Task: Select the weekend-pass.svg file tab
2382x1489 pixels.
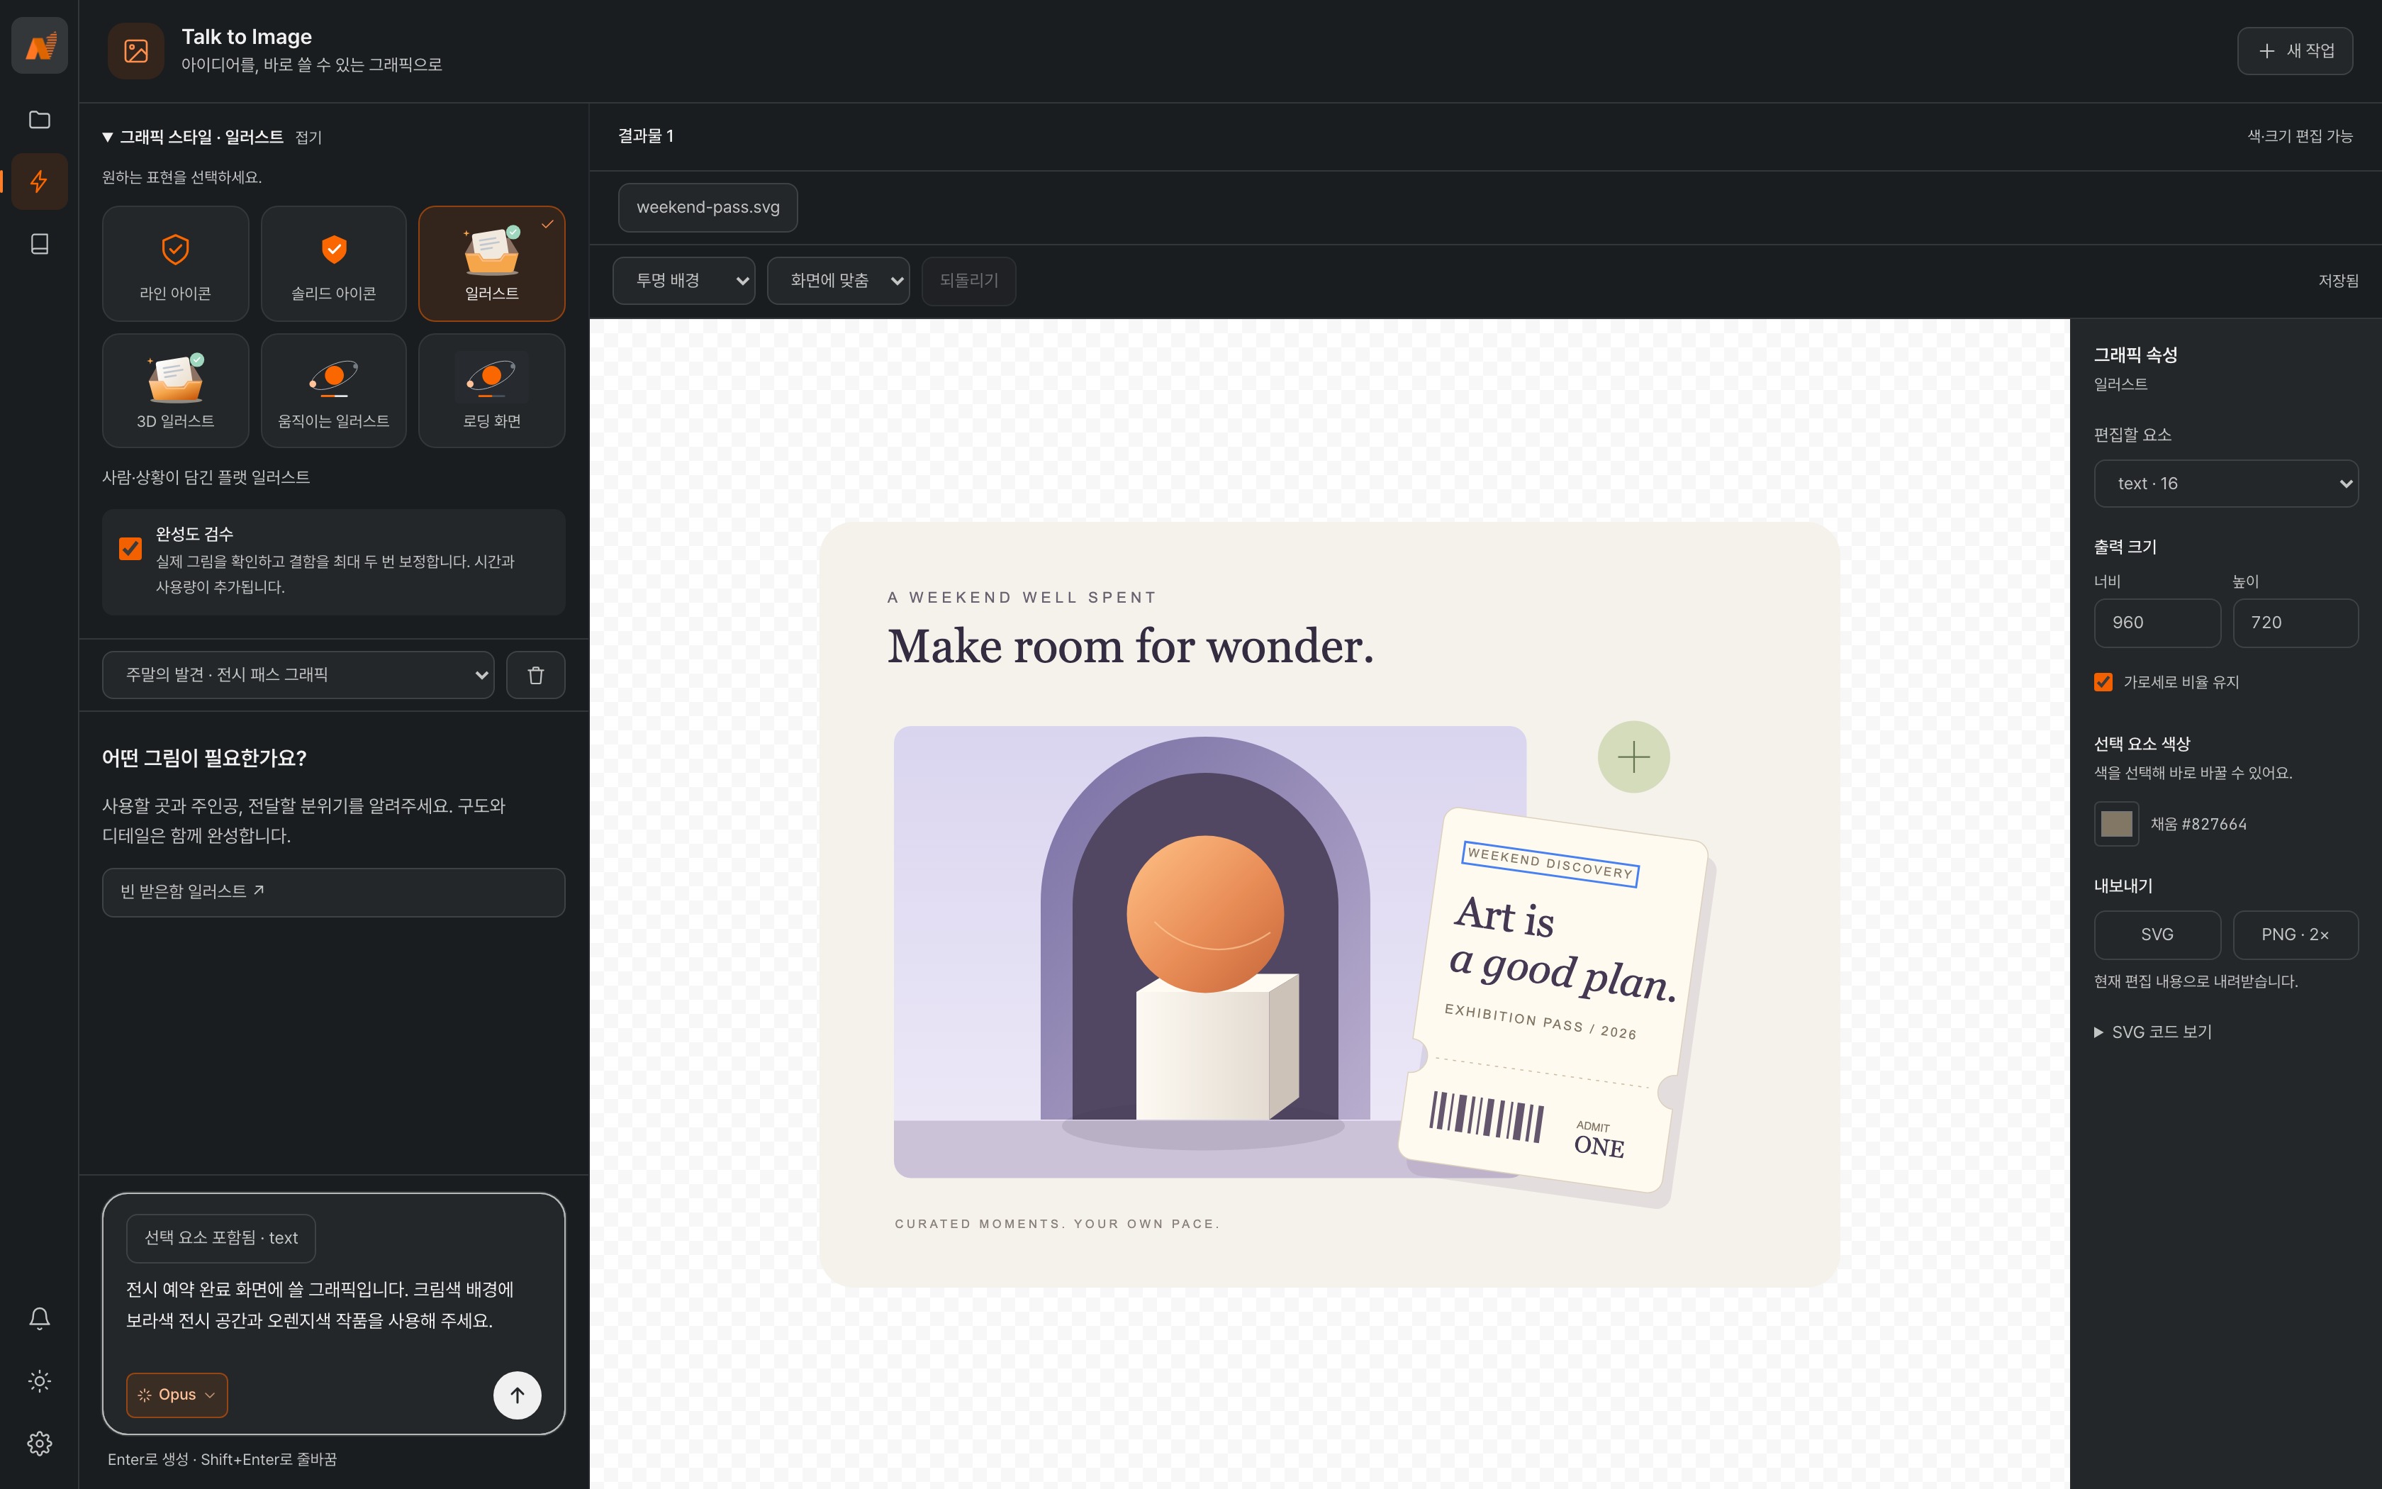Action: coord(708,208)
